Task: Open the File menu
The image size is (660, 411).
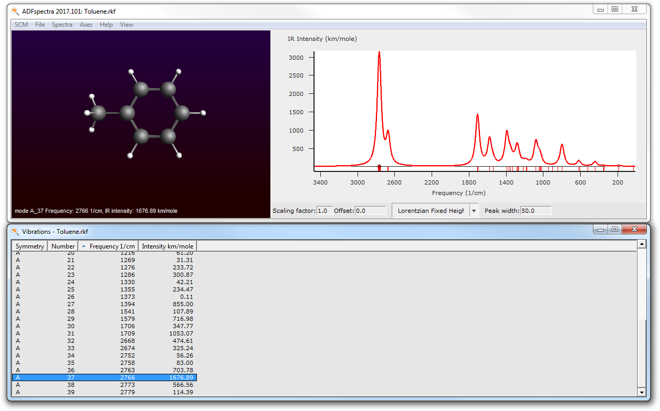Action: pyautogui.click(x=40, y=25)
